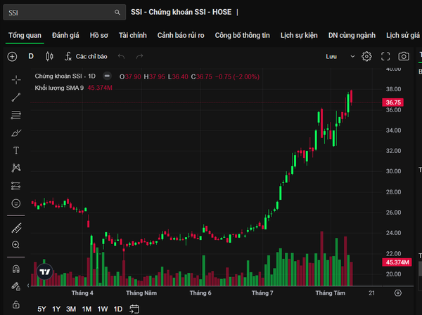Viewport: 422px width, 315px height.
Task: Click the 36.75 current price label on axis
Action: pyautogui.click(x=392, y=102)
